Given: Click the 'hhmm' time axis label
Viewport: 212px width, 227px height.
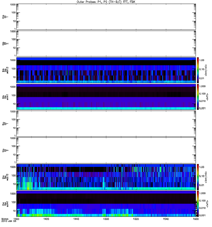Looking at the screenshot, I should pos(5,219).
